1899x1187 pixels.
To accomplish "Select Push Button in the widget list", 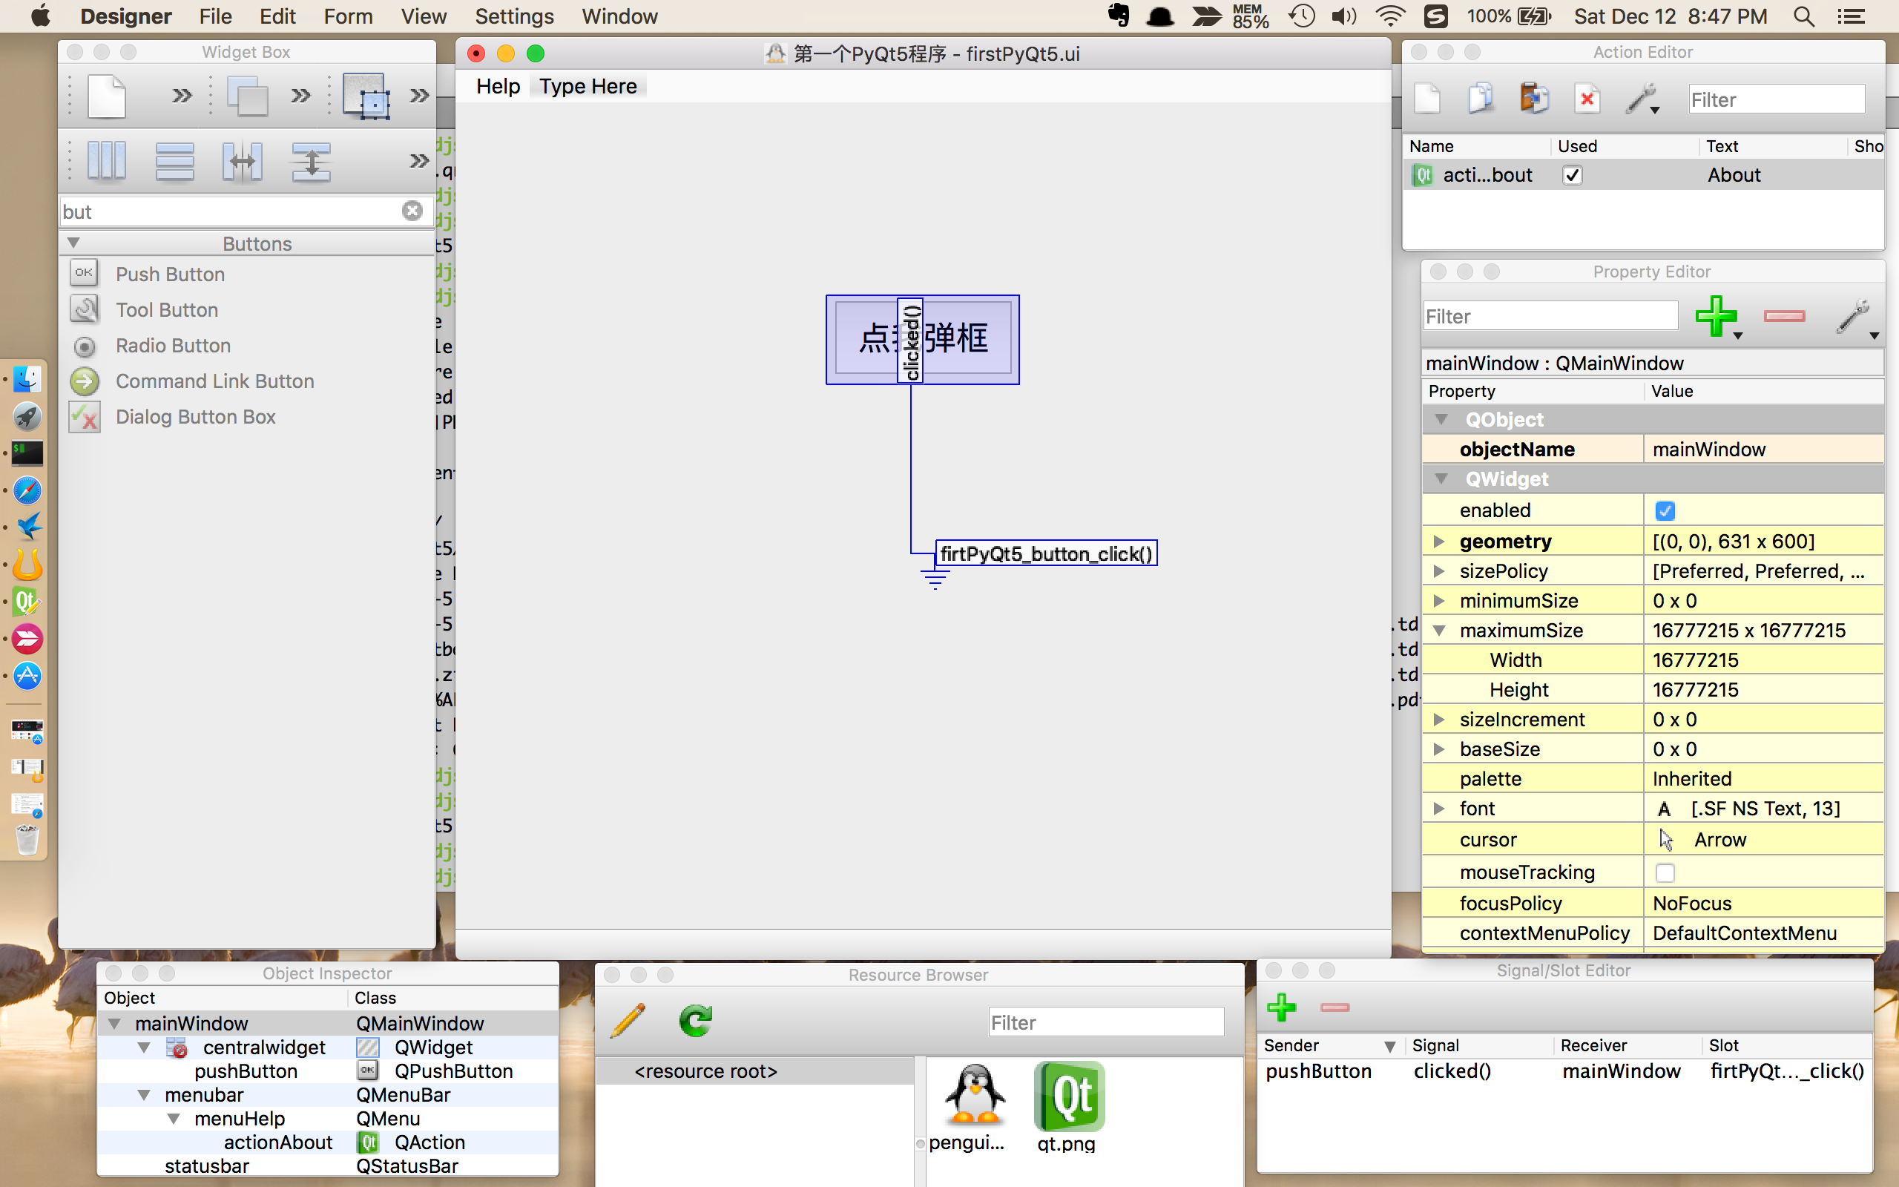I will click(x=169, y=274).
